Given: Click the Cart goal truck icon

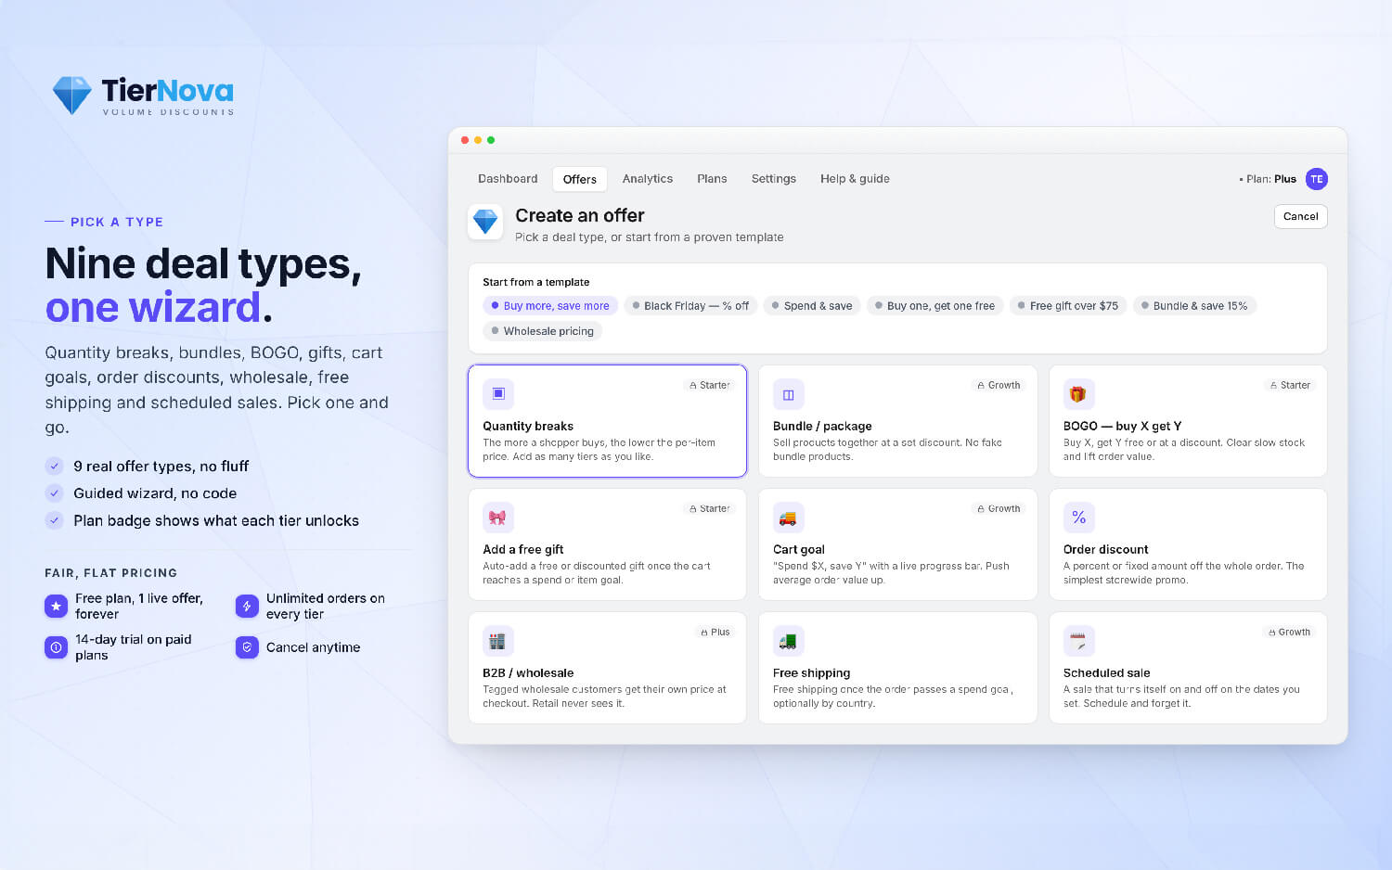Looking at the screenshot, I should point(789,518).
